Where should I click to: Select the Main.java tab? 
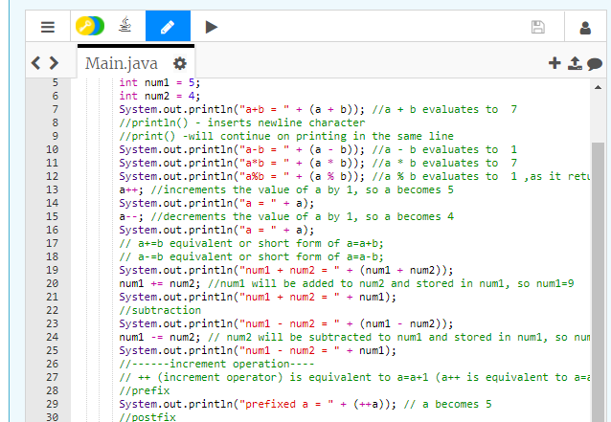coord(122,64)
